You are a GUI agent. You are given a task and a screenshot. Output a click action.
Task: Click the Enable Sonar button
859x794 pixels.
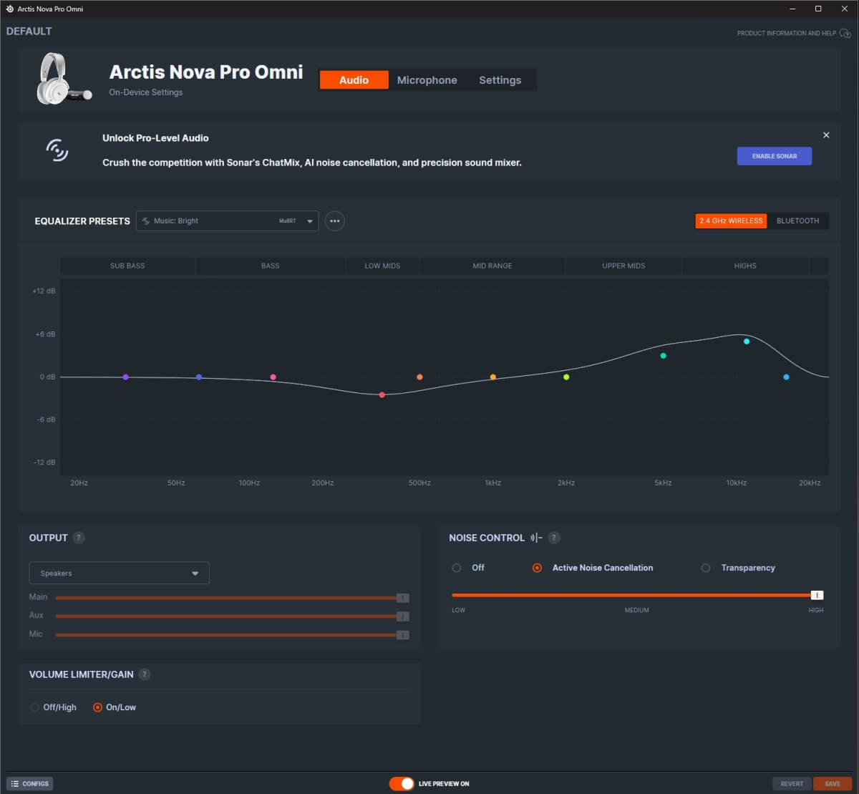(775, 156)
